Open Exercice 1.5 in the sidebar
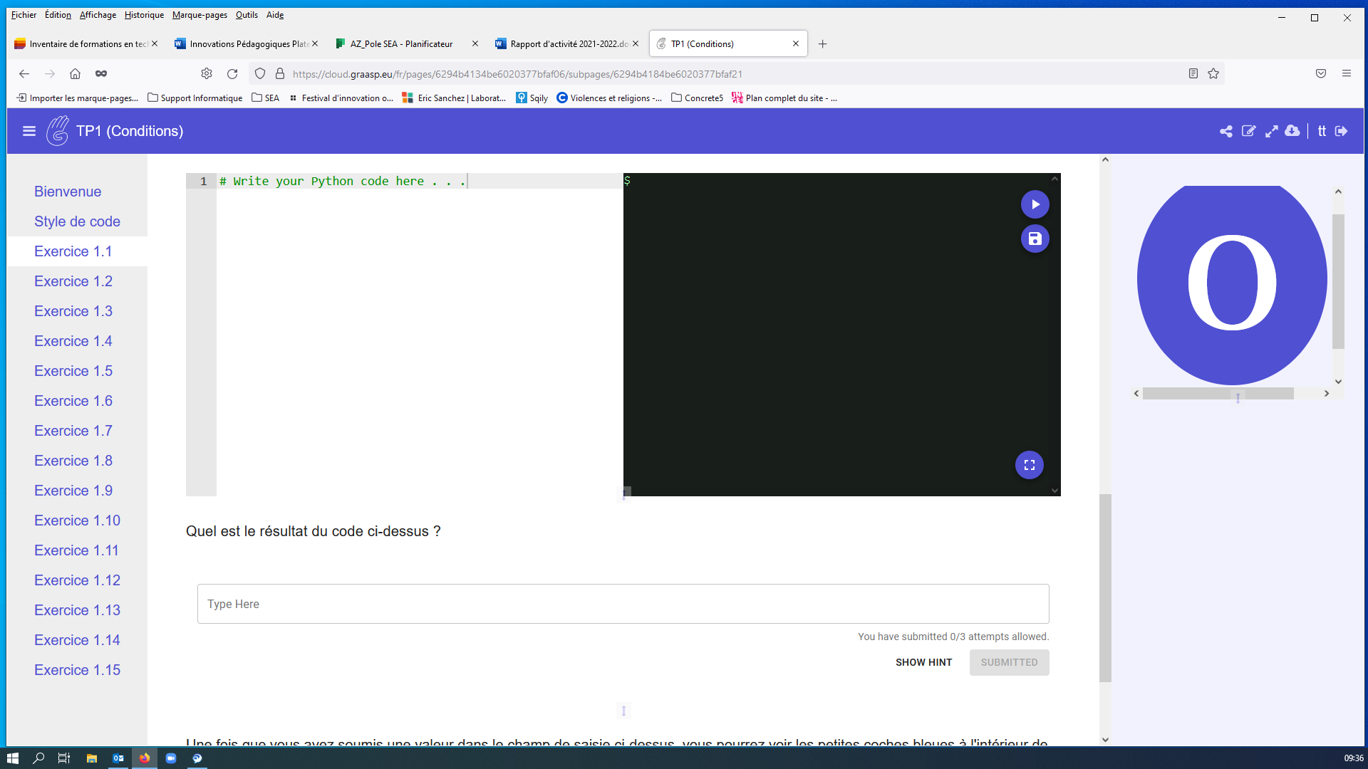1368x769 pixels. [x=73, y=371]
